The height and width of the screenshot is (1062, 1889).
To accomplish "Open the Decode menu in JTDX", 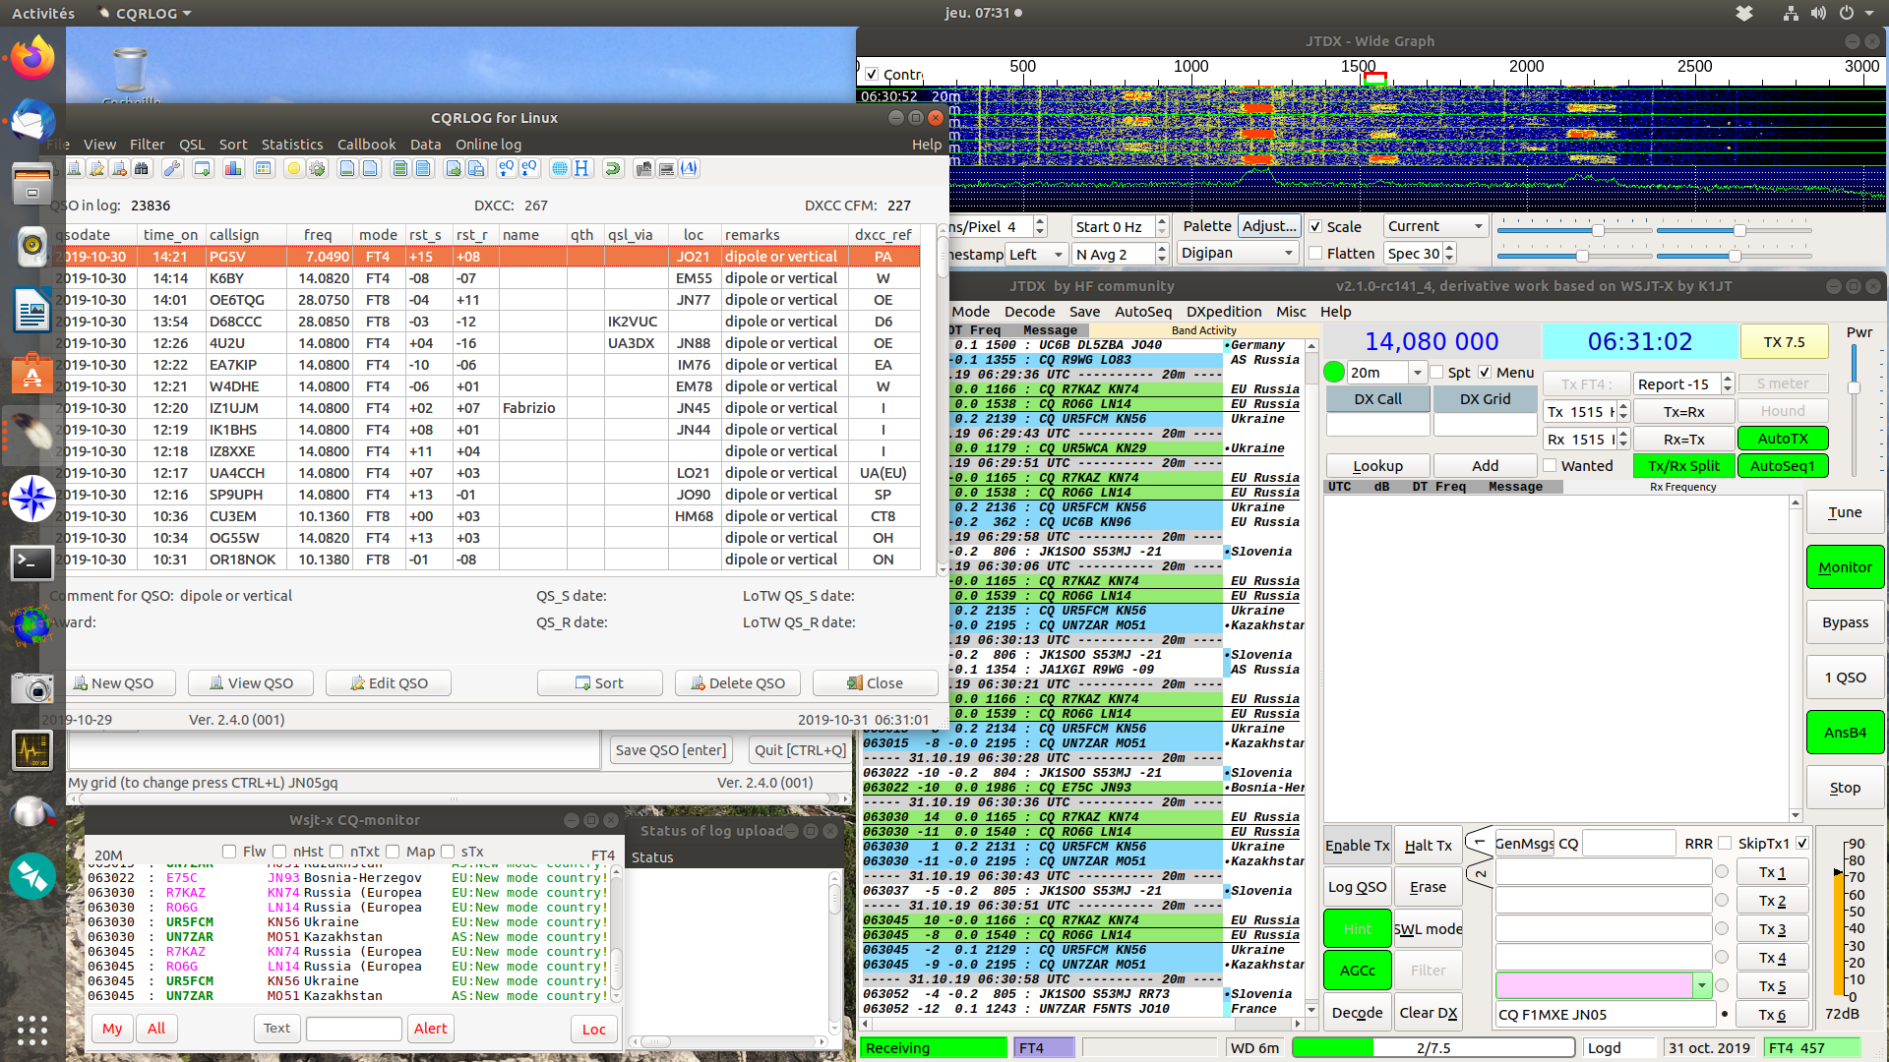I will 1029,312.
